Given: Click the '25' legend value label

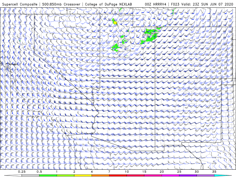Looking at the screenshot, I should point(179,172).
